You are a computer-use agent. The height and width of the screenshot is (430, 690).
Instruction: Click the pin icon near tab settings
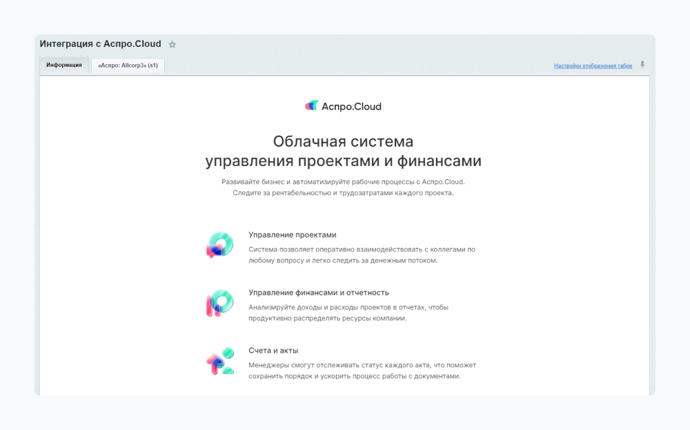[x=642, y=64]
